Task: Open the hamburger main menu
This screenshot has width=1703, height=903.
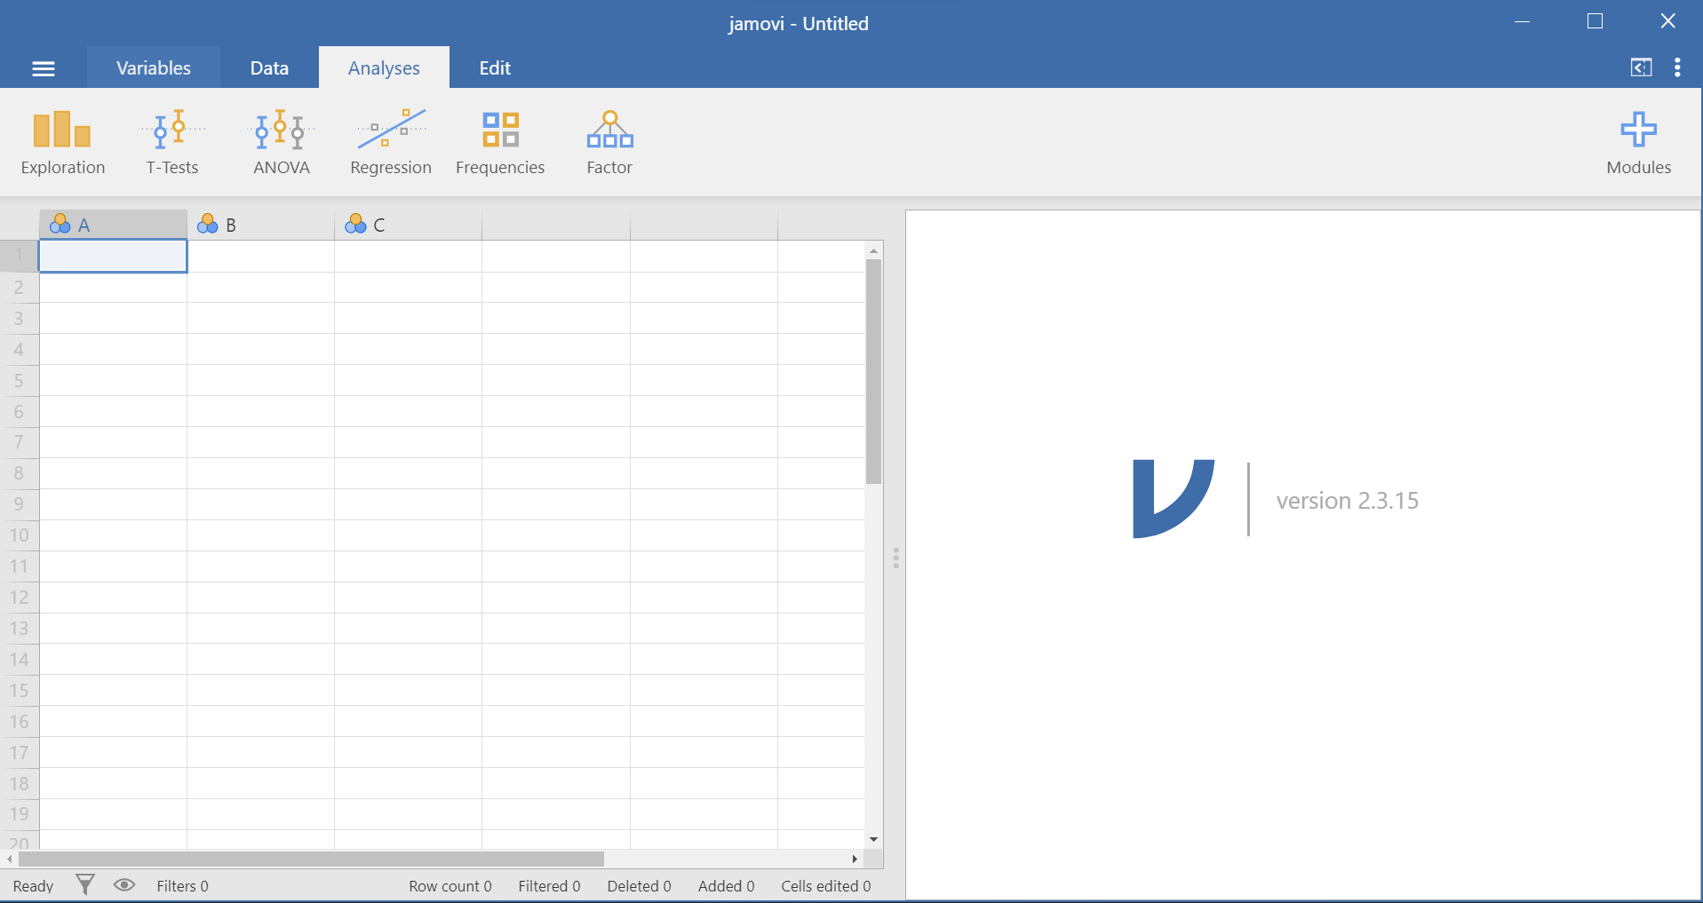Action: point(44,68)
